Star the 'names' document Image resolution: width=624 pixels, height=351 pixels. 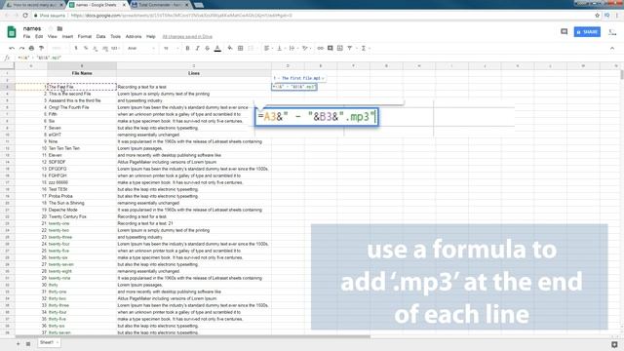tap(51, 28)
